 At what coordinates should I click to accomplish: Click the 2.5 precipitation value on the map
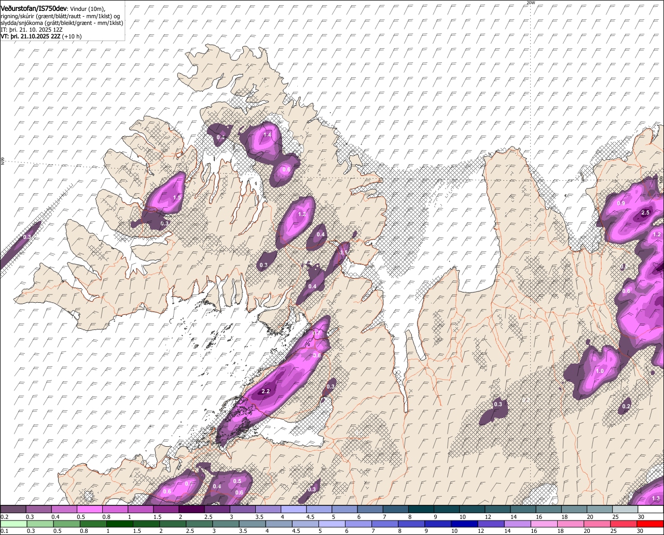pyautogui.click(x=645, y=212)
